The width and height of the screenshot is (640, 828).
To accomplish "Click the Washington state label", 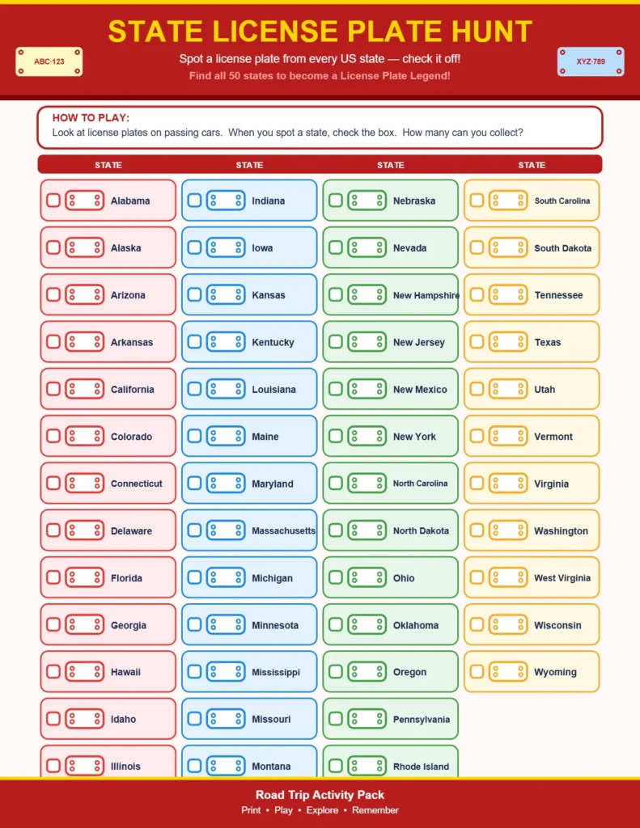I will 561,531.
